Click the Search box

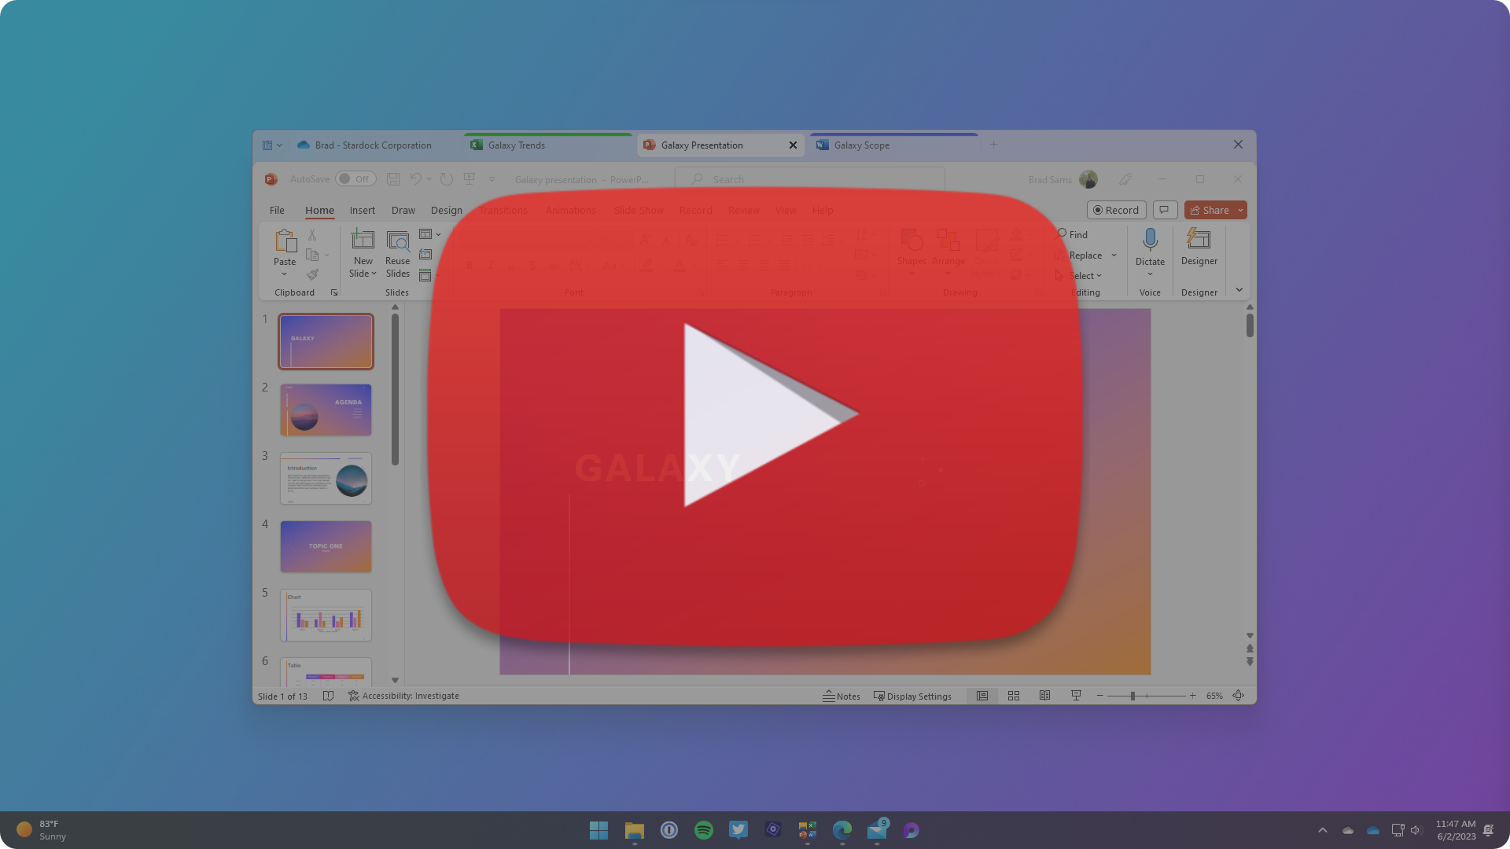click(810, 179)
